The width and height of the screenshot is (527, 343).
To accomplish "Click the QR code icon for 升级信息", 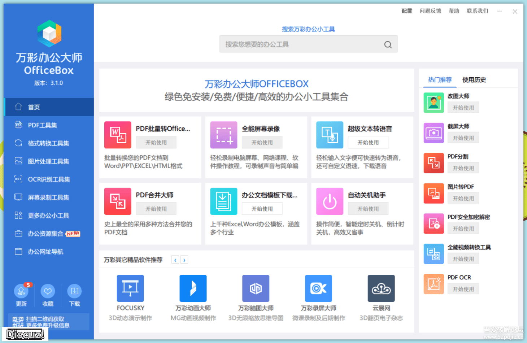I will pyautogui.click(x=18, y=322).
